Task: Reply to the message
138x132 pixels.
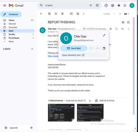Action: [123, 29]
